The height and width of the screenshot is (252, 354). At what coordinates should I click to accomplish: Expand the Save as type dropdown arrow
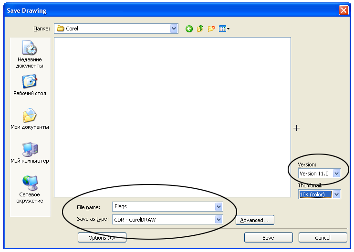coord(219,220)
